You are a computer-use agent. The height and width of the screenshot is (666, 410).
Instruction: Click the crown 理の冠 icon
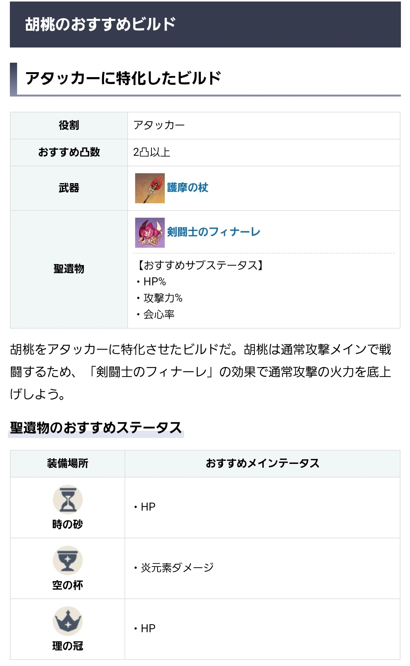click(68, 621)
